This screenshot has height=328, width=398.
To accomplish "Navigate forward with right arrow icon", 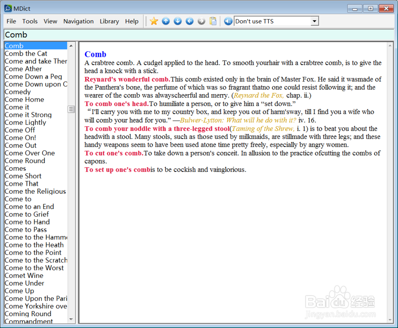I will pyautogui.click(x=201, y=21).
